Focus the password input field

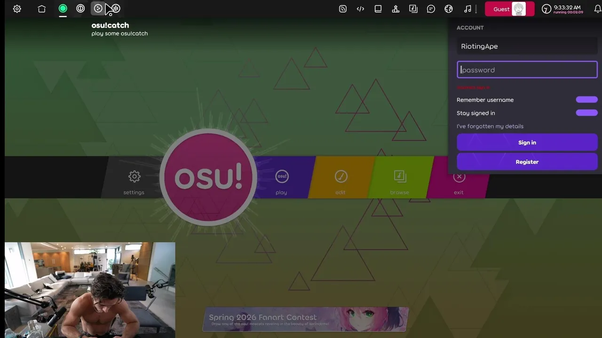(527, 70)
